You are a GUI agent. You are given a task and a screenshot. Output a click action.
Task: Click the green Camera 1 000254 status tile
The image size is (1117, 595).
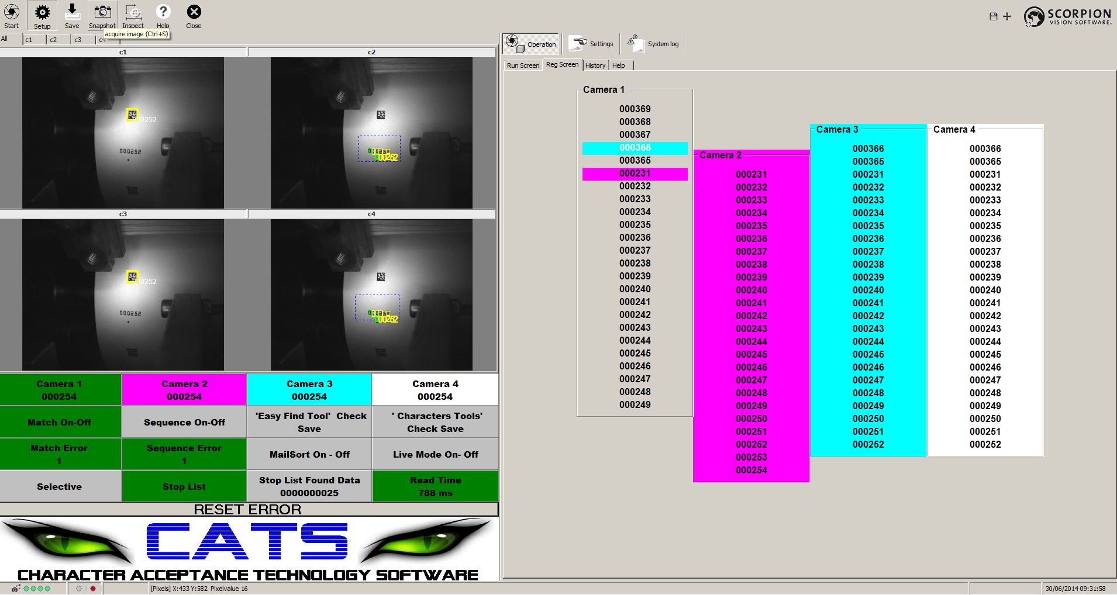(x=60, y=390)
